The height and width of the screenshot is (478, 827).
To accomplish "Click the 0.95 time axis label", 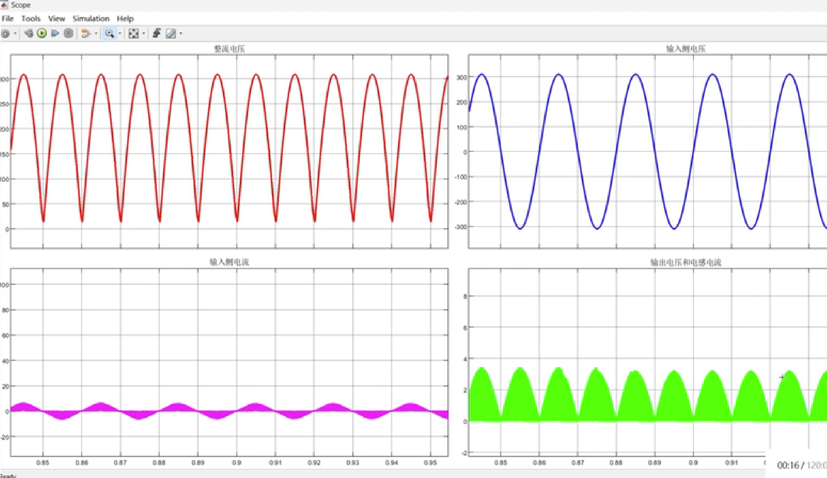I will point(430,462).
